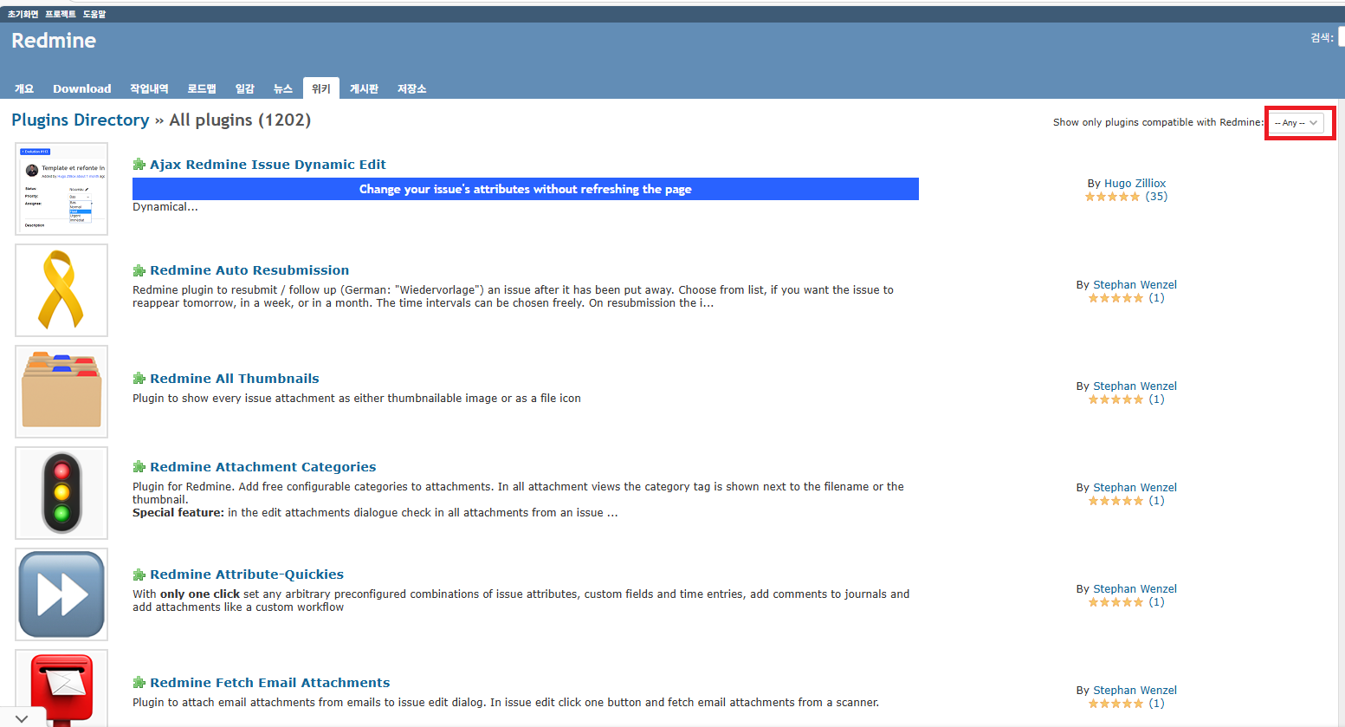Open Stephan Wenzel link for All Thumbnails
Screen dimensions: 1345x727
(x=1135, y=386)
